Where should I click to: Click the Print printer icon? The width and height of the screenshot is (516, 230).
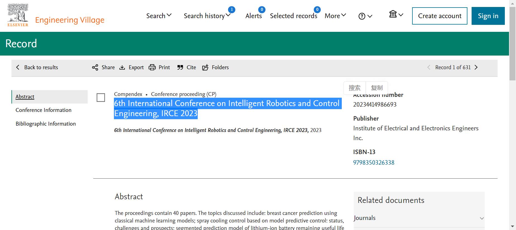152,67
